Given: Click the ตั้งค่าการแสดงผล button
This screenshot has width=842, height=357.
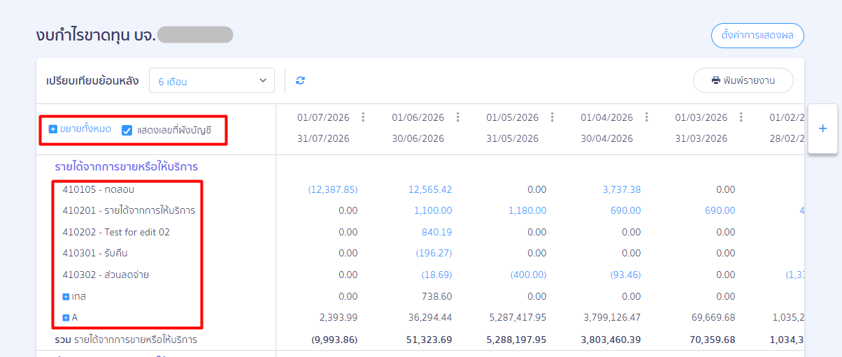Looking at the screenshot, I should tap(757, 35).
